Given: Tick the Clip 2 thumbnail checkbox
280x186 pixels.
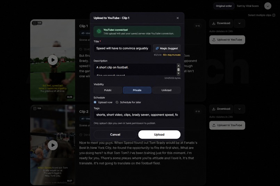Looking at the screenshot, I should 35,108.
